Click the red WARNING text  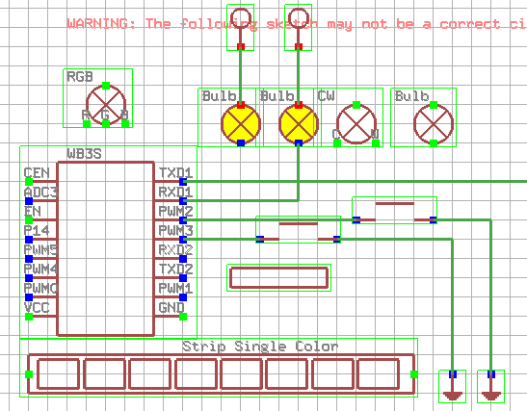click(297, 24)
